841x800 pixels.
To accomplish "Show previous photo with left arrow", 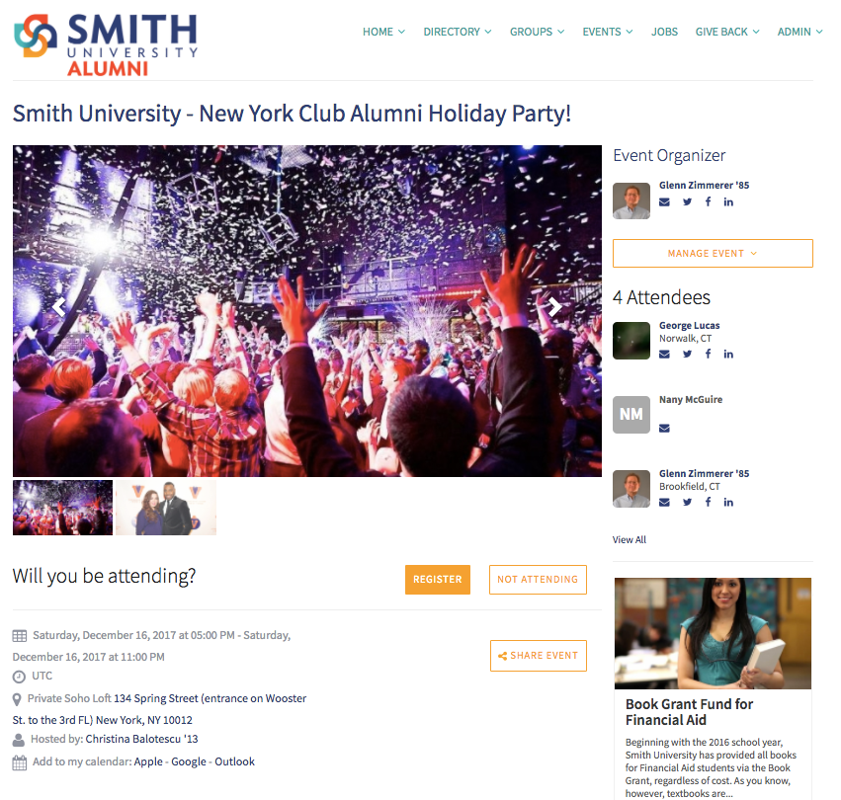I will tap(59, 306).
